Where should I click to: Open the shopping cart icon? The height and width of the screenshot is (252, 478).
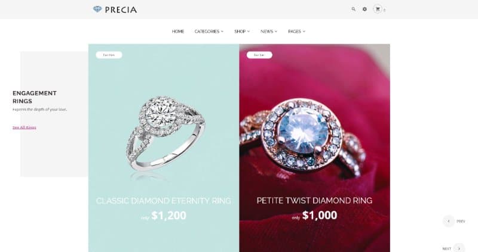click(378, 9)
